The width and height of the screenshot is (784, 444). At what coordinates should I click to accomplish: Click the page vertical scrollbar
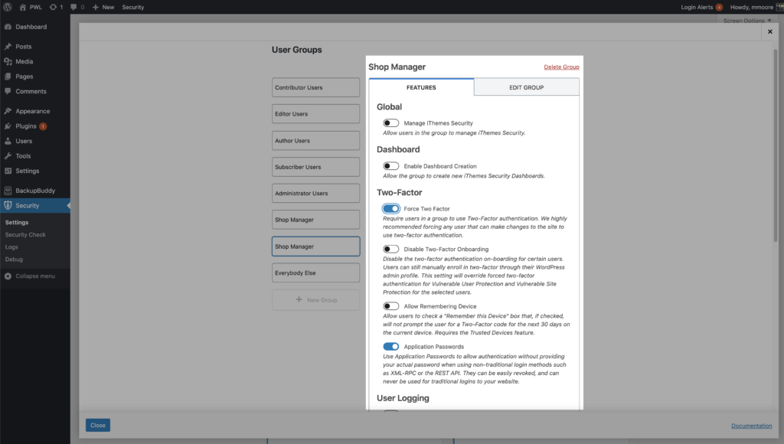(x=776, y=145)
